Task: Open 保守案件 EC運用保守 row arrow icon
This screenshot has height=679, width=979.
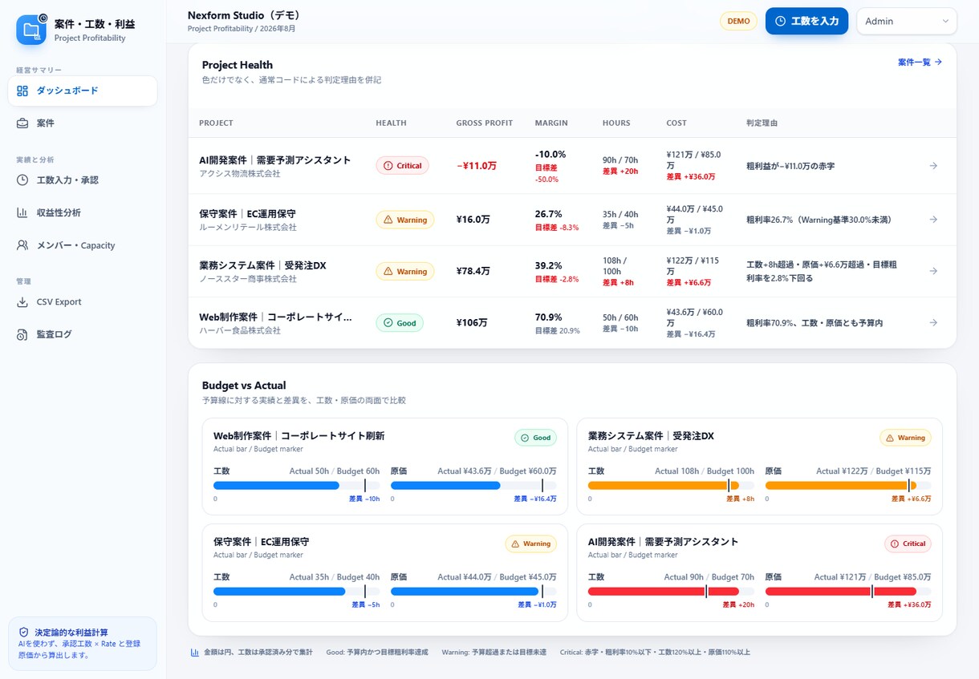Action: (933, 219)
